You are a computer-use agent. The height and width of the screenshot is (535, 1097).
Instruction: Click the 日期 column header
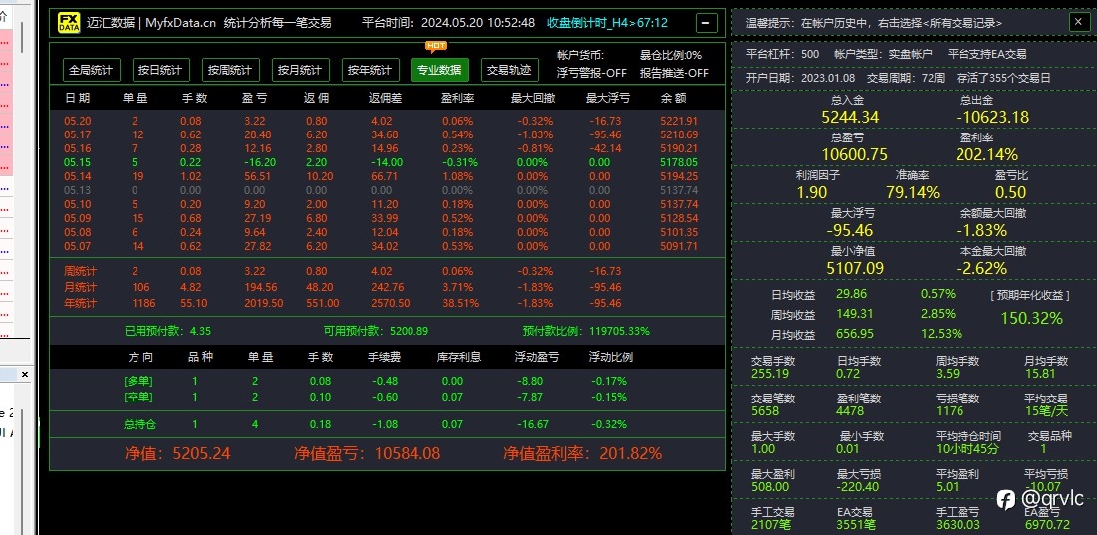tap(77, 98)
